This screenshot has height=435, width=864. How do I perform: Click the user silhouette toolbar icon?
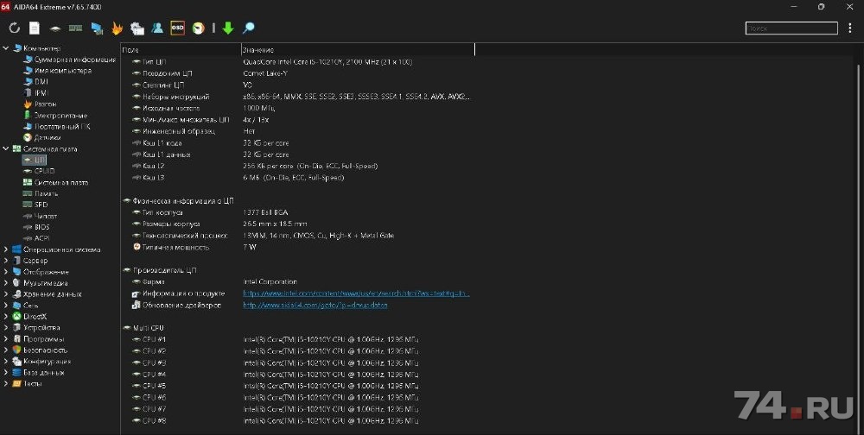[x=157, y=28]
